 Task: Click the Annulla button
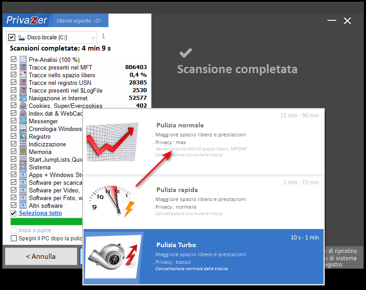pyautogui.click(x=41, y=257)
